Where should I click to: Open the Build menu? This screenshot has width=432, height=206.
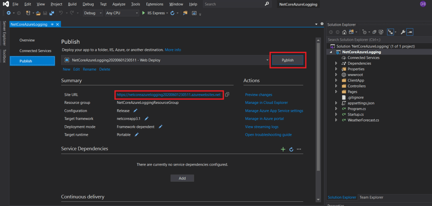72,4
